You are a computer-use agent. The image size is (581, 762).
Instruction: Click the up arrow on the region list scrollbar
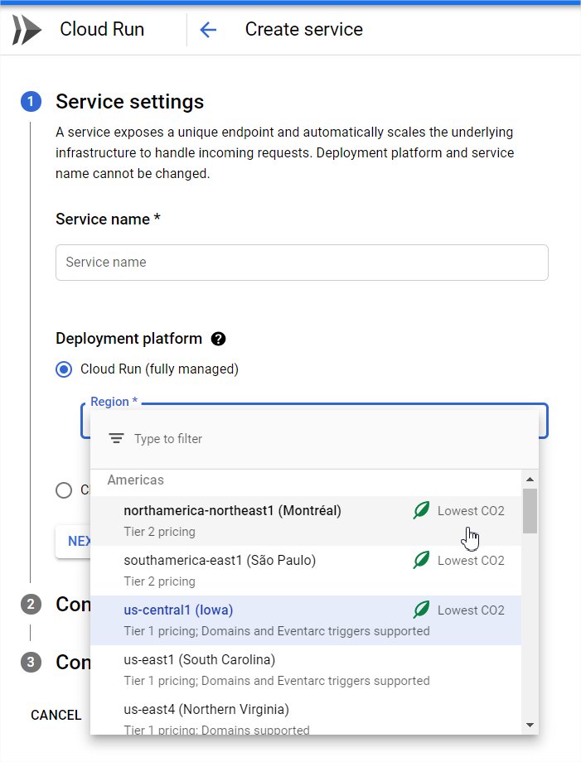click(530, 480)
